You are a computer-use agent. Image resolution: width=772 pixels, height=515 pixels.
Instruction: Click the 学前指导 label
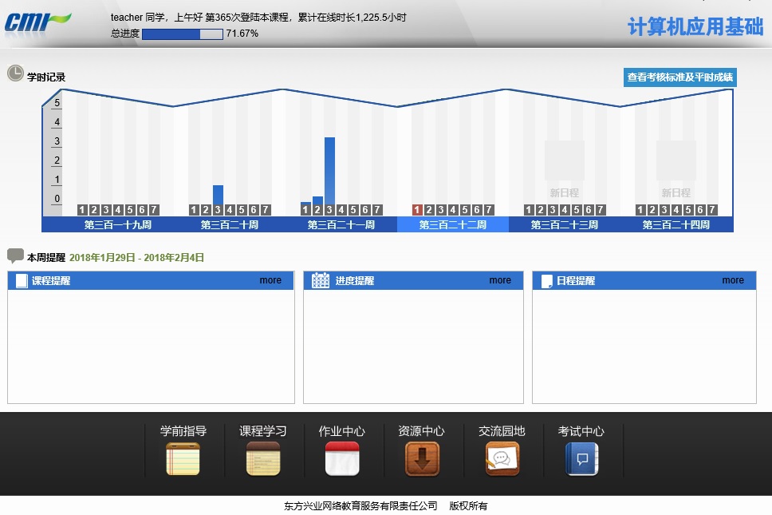[x=183, y=431]
